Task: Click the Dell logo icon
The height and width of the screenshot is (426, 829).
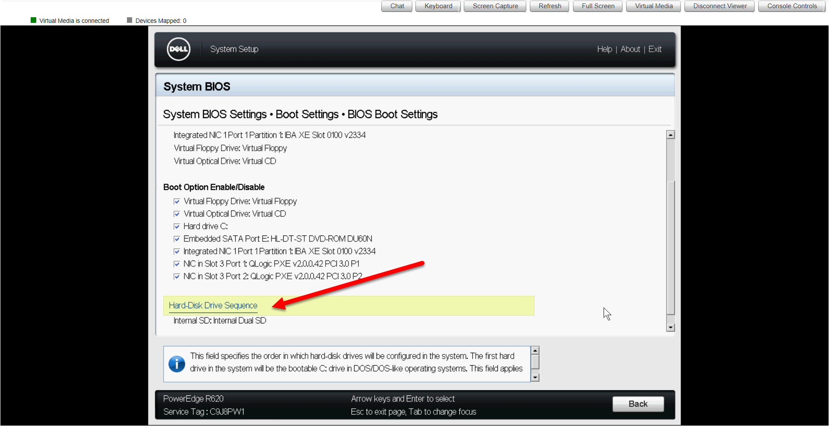Action: [x=178, y=49]
